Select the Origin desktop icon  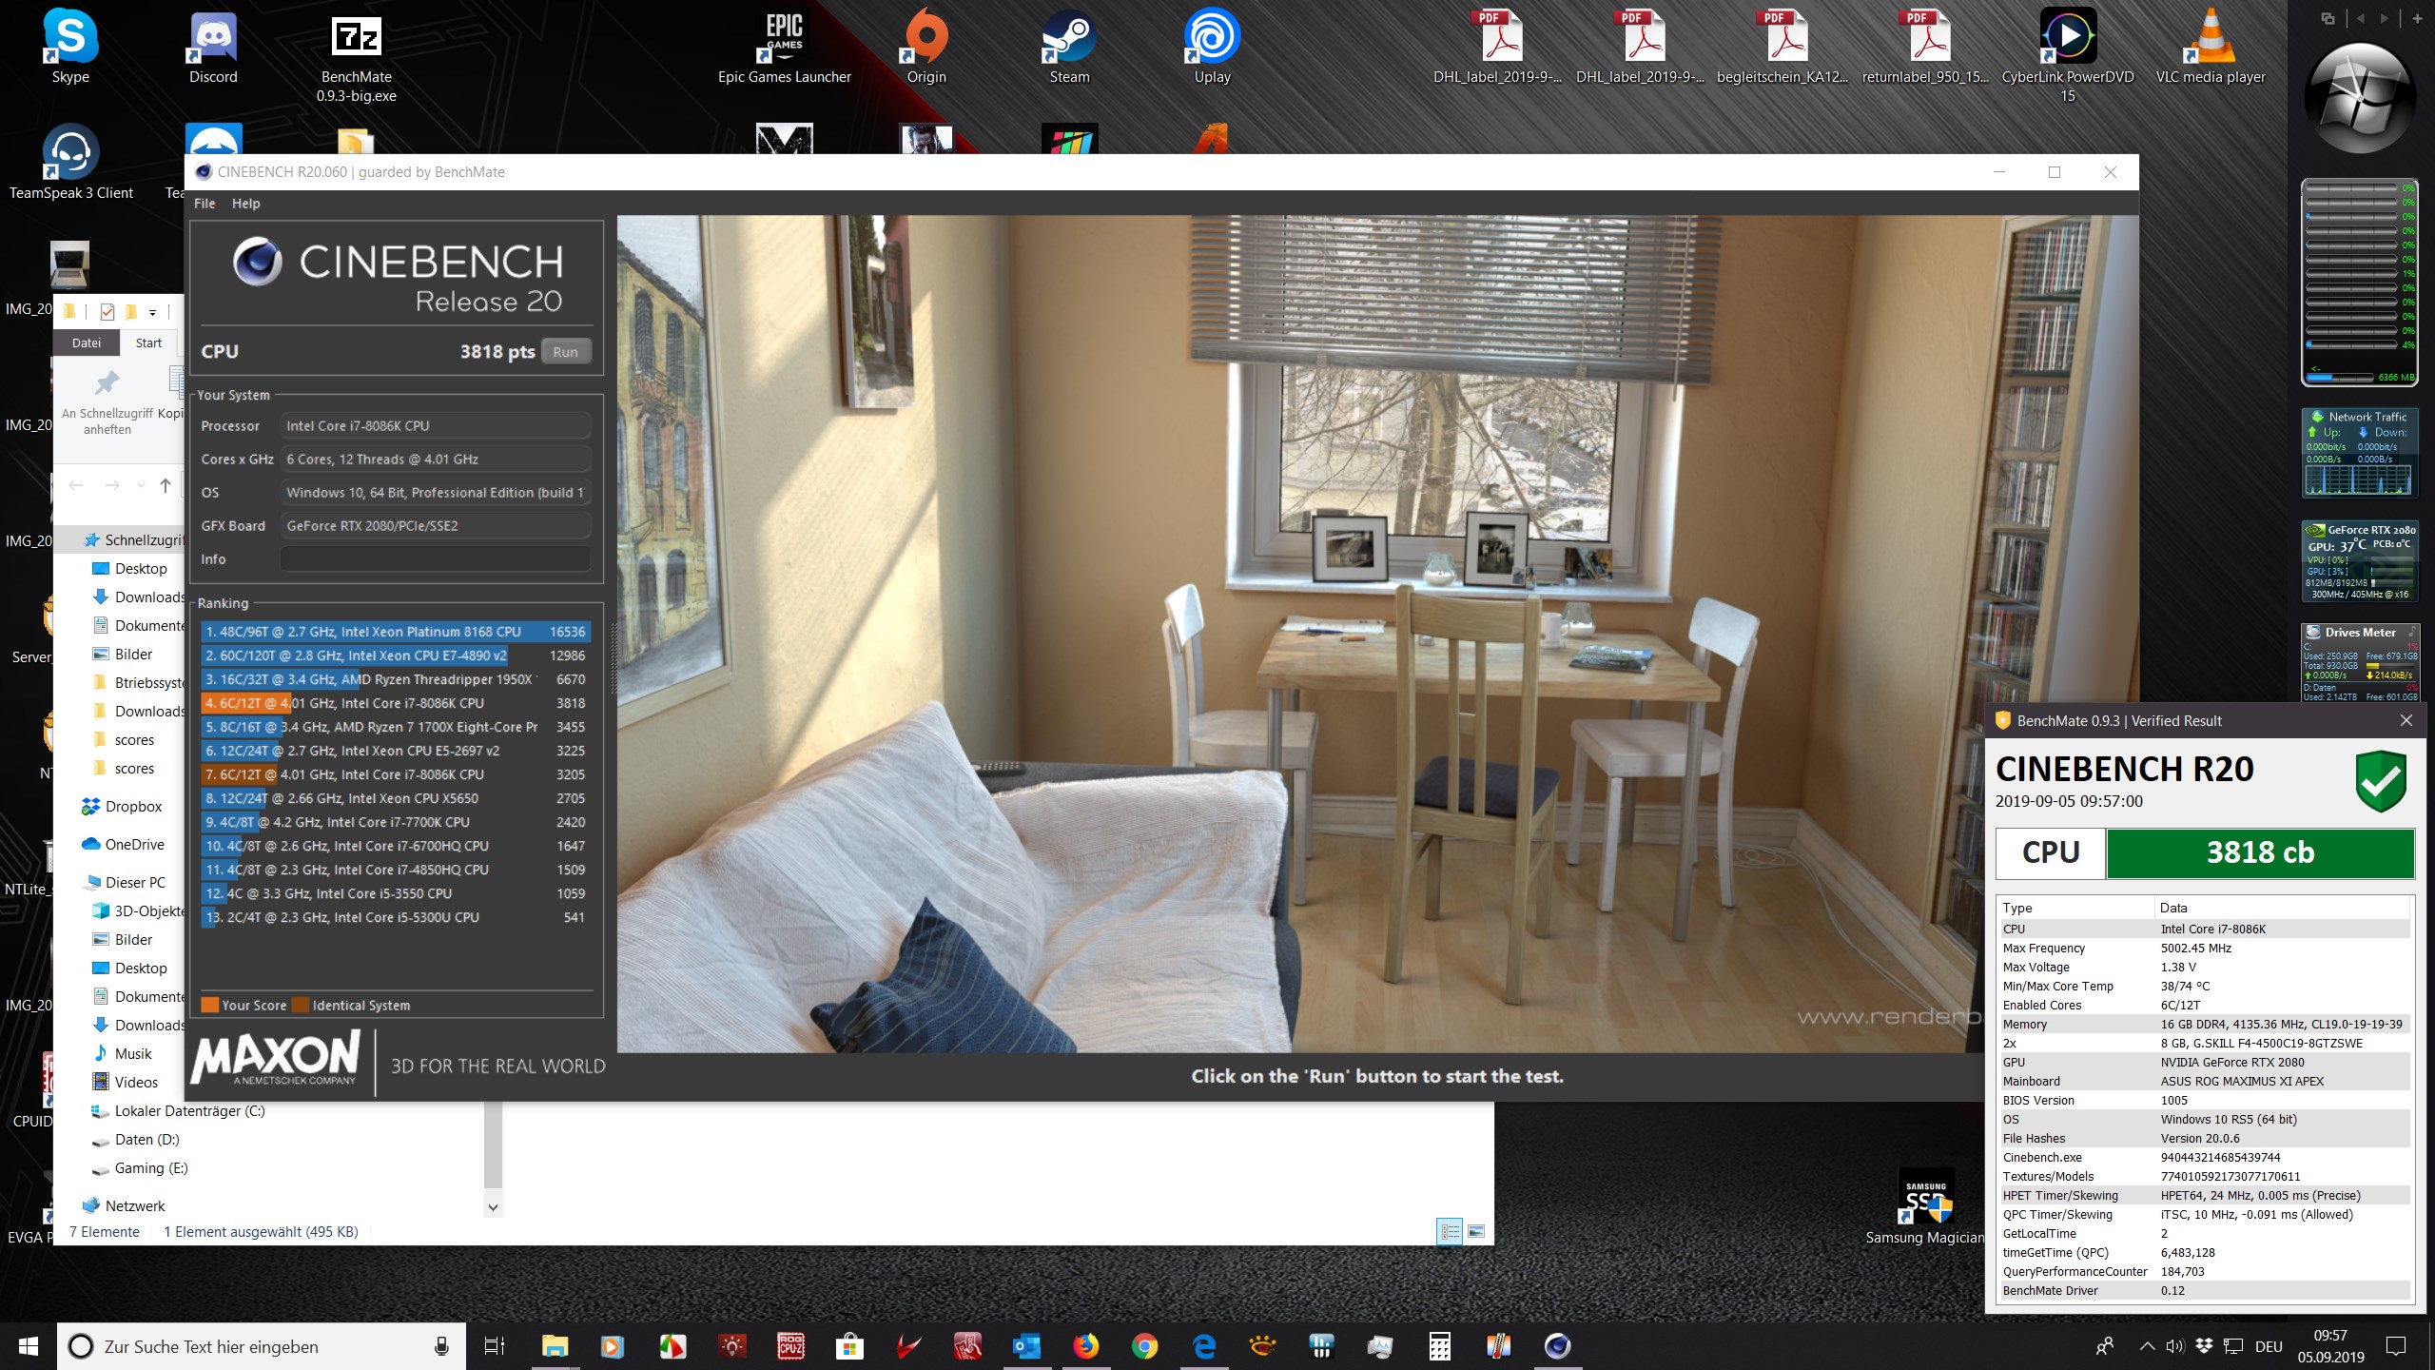926,48
